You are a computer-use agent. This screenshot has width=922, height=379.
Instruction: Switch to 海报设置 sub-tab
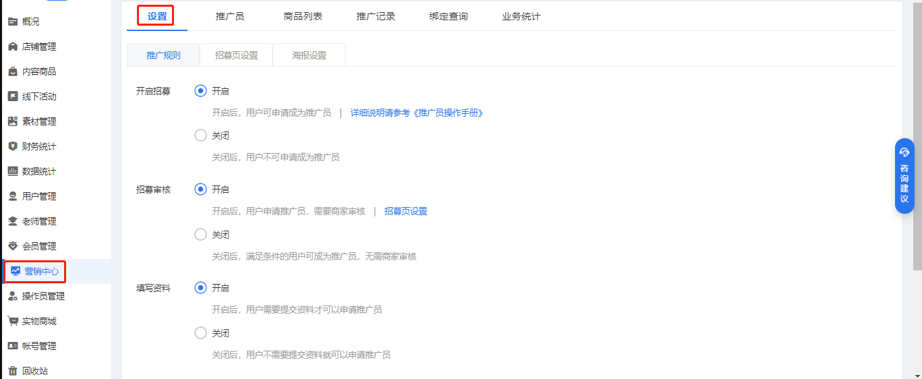tap(309, 55)
